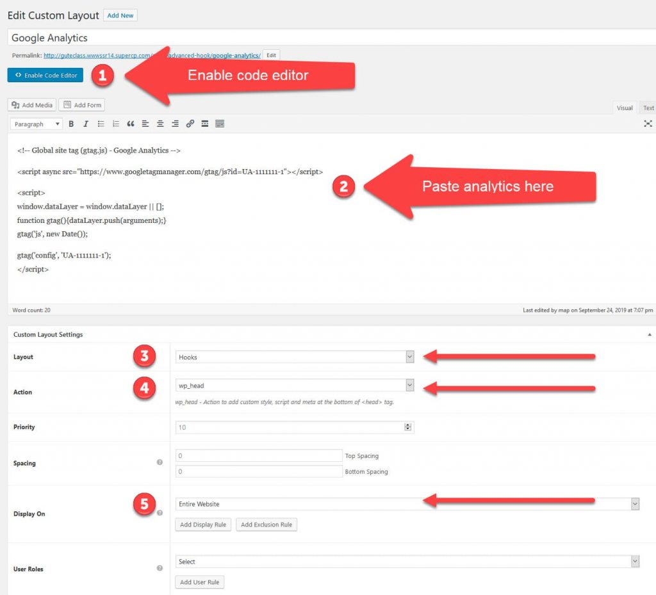Align text center
This screenshot has width=656, height=595.
tap(160, 124)
